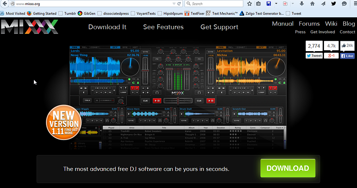Open the Getting Started bookmark
This screenshot has width=357, height=188.
pyautogui.click(x=42, y=13)
